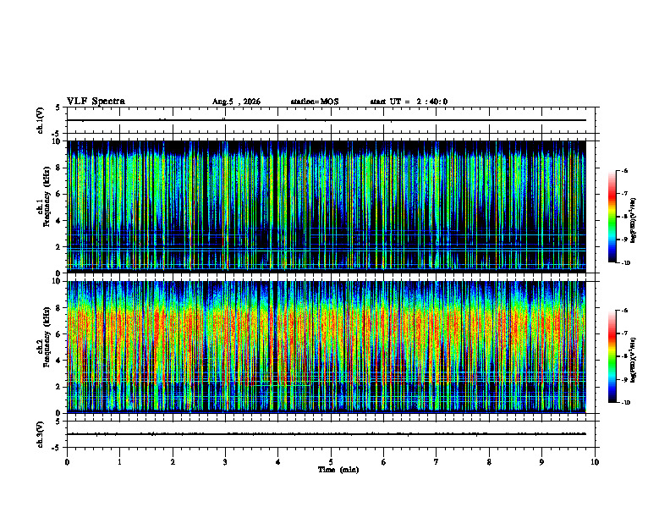Click the start UT time label
This screenshot has width=670, height=518.
(409, 102)
